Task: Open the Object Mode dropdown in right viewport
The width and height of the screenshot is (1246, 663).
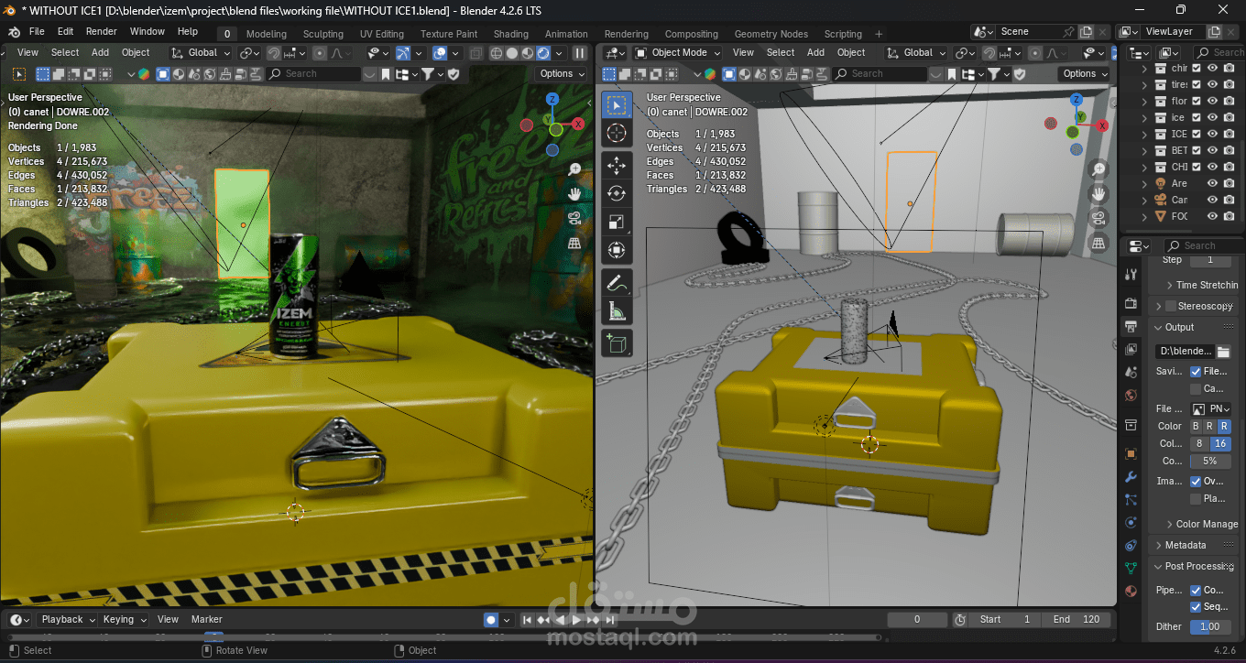Action: tap(677, 53)
